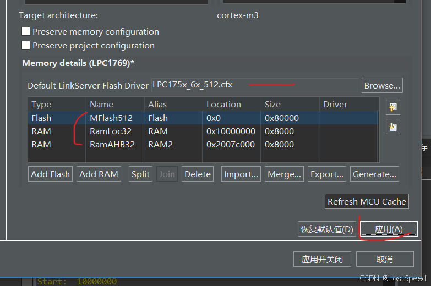This screenshot has height=286, width=431.
Task: Open Export... memory configuration
Action: pos(327,174)
